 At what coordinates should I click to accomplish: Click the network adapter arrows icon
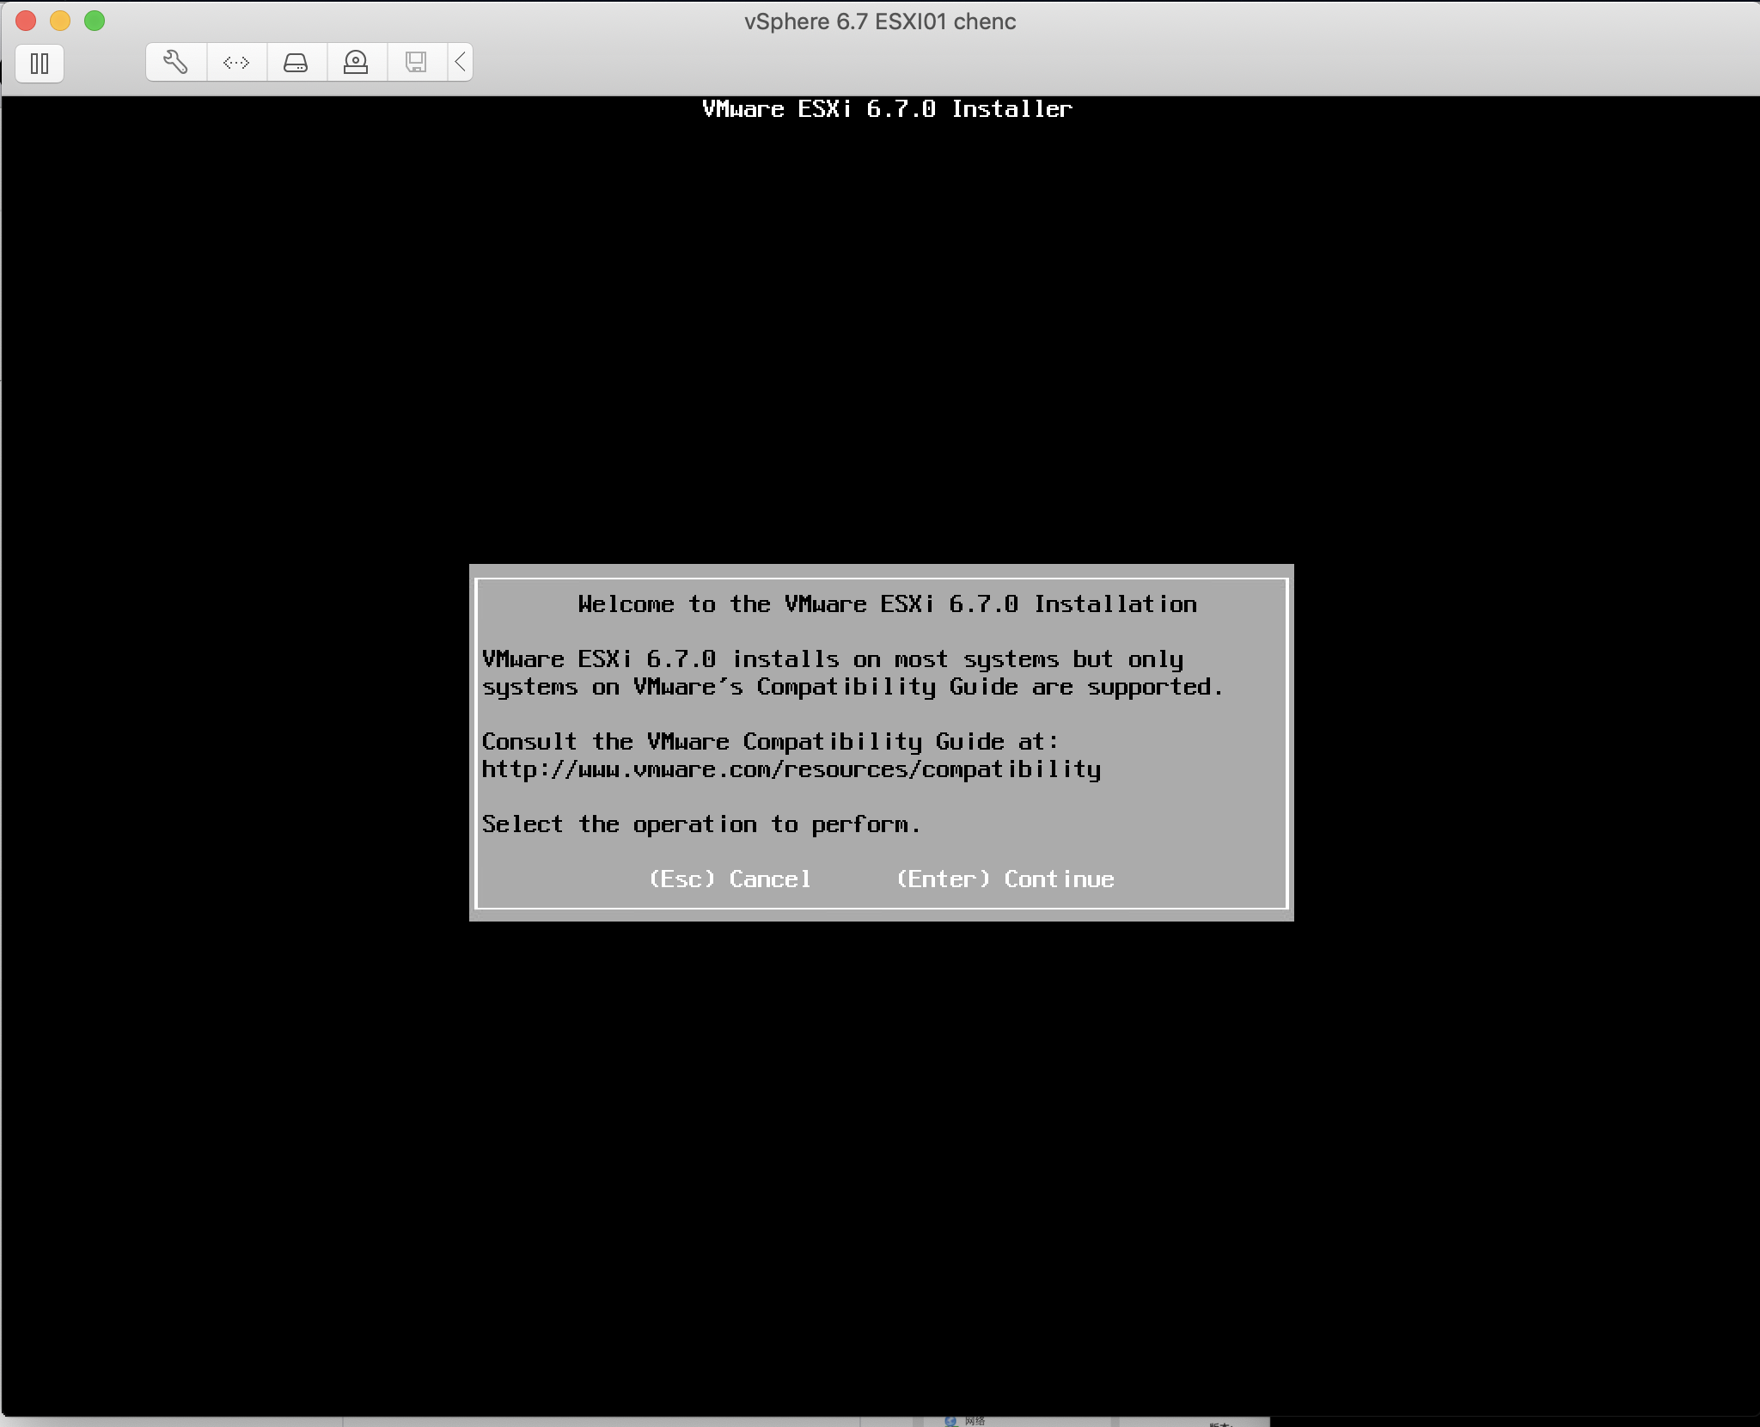click(236, 62)
